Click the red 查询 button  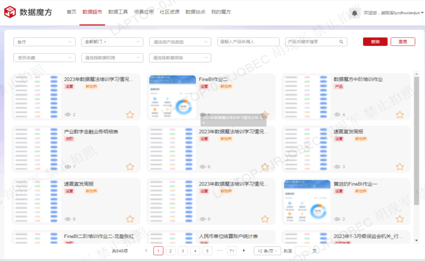pos(375,42)
